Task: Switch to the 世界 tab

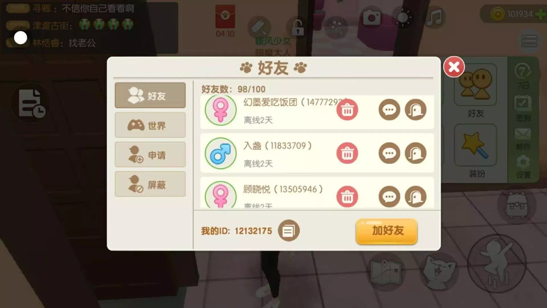Action: [150, 125]
